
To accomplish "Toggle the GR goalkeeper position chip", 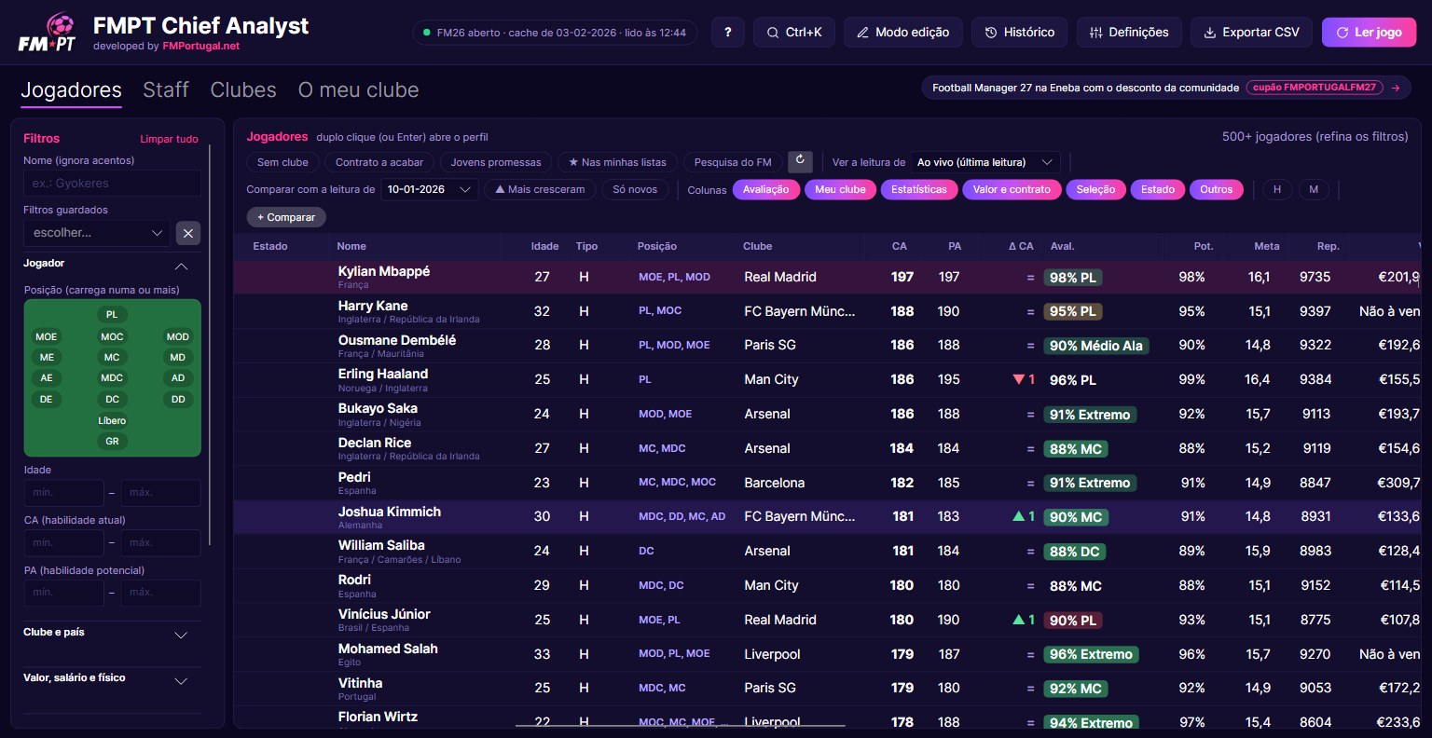I will [112, 442].
